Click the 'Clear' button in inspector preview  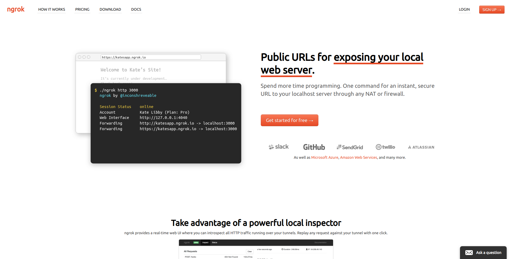(x=250, y=252)
